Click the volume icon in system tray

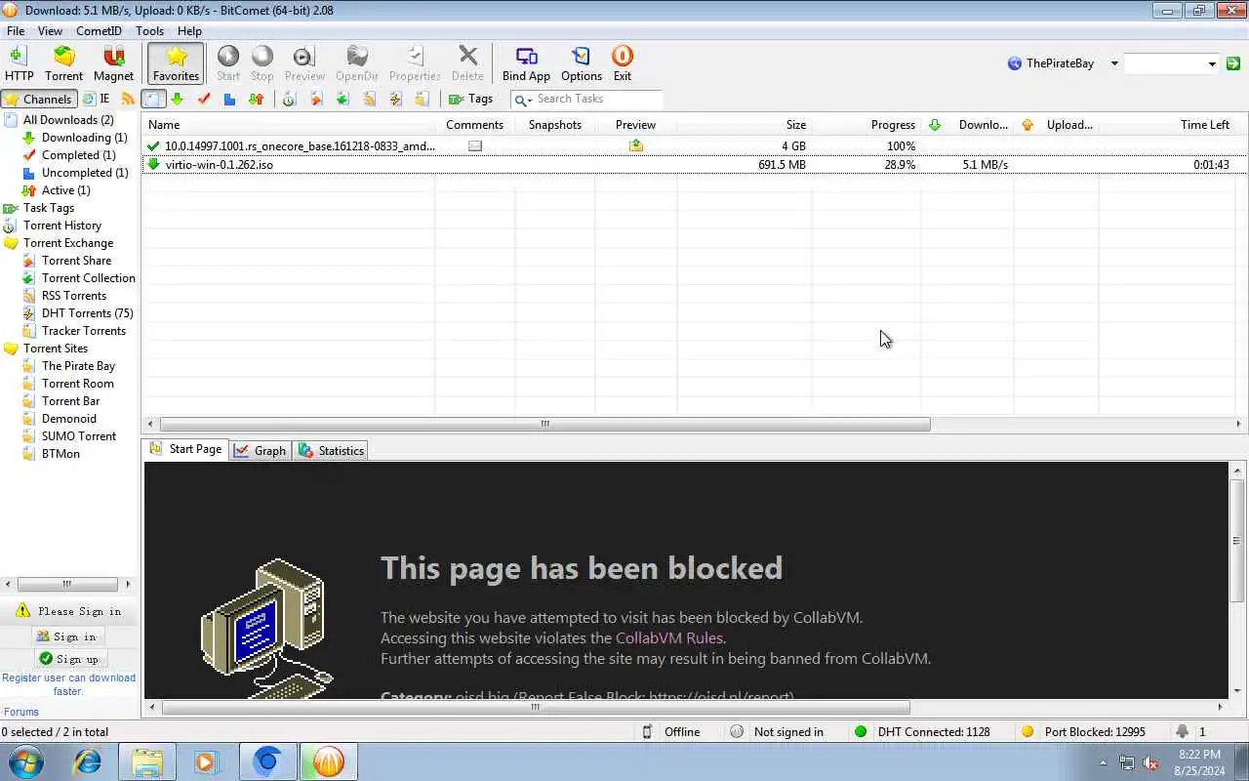[x=1151, y=762]
